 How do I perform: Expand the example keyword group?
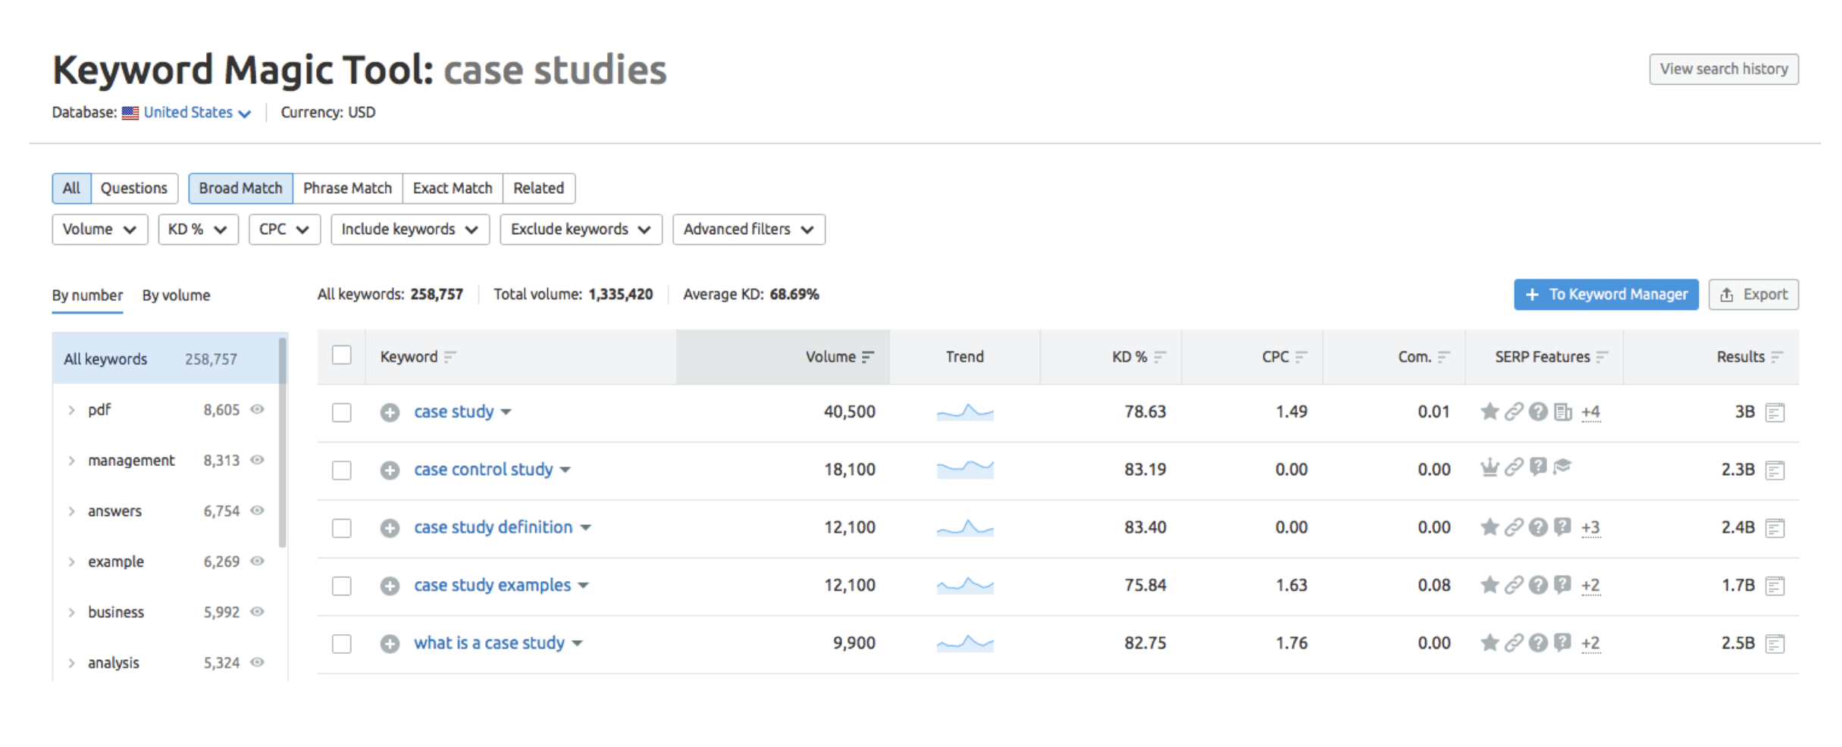tap(71, 562)
